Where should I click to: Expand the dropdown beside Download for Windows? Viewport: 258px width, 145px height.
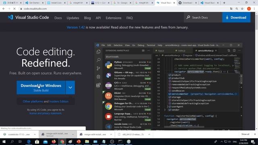coord(70,87)
